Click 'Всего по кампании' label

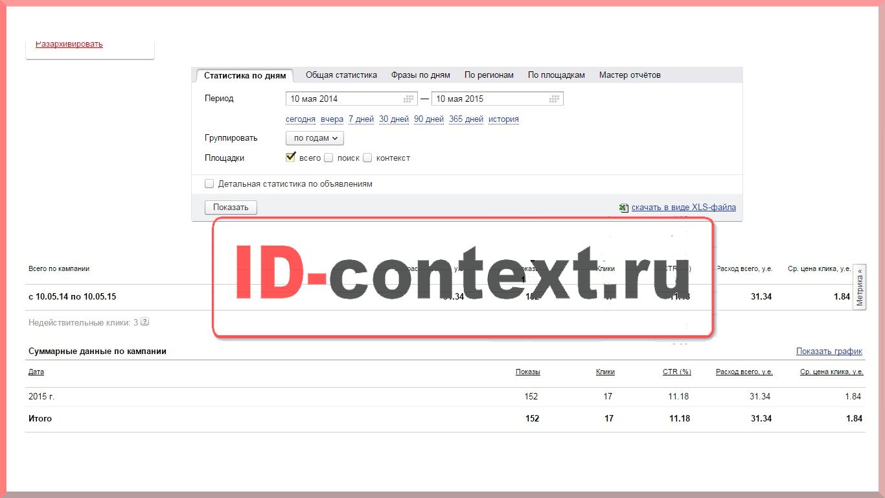(59, 268)
